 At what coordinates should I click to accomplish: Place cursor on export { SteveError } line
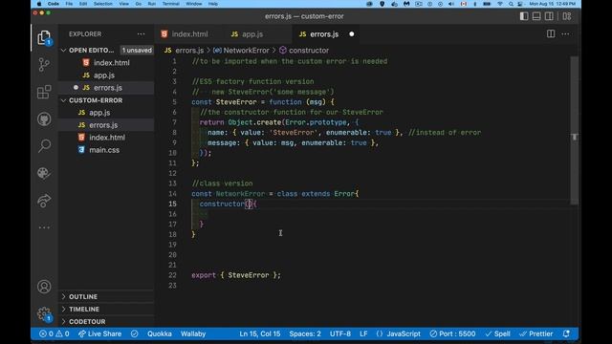pos(236,275)
